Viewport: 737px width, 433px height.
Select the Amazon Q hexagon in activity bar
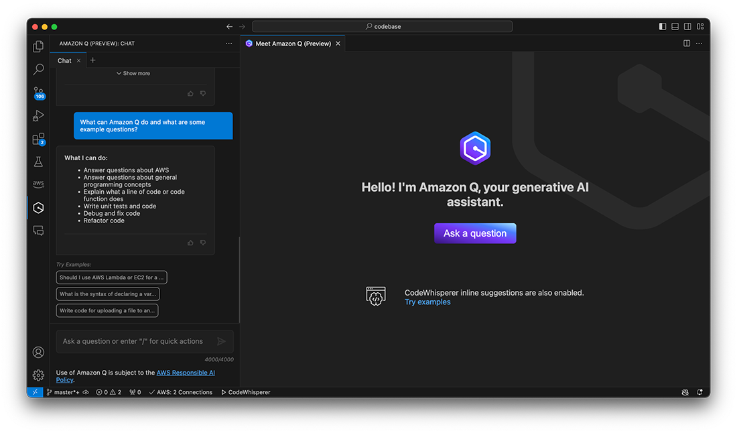click(39, 208)
